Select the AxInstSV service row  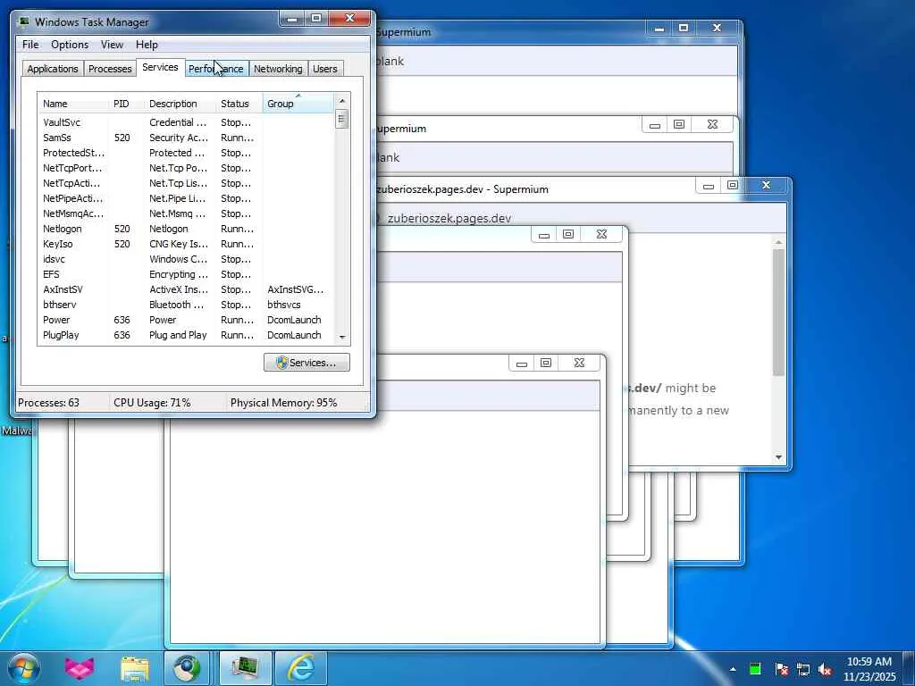click(x=186, y=289)
